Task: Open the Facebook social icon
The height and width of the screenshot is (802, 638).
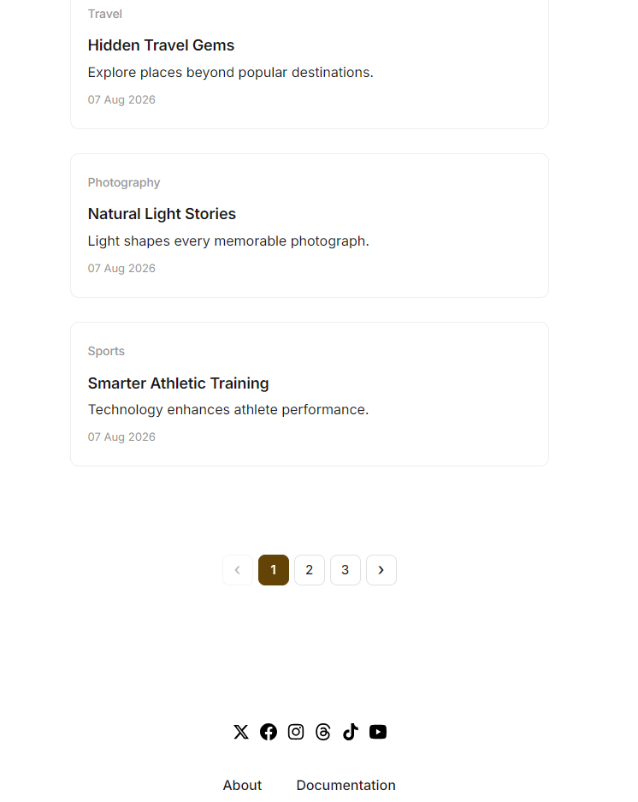Action: [x=269, y=732]
